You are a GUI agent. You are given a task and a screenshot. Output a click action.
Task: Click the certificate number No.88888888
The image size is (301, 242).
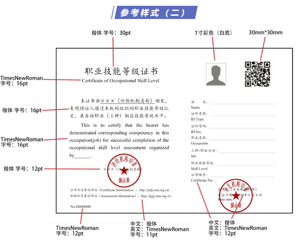click(x=81, y=207)
